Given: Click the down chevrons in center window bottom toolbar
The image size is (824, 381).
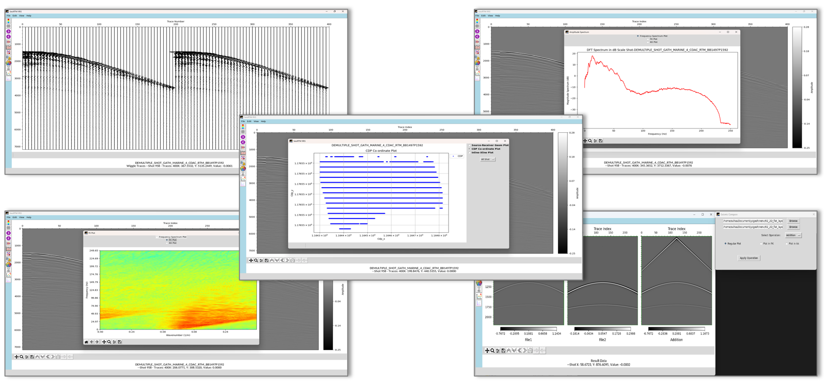Looking at the screenshot, I should (x=277, y=260).
